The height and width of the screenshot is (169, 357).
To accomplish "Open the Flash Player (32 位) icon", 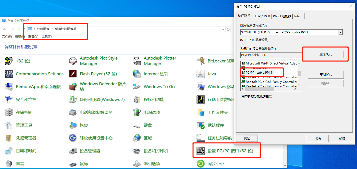I will [x=73, y=74].
